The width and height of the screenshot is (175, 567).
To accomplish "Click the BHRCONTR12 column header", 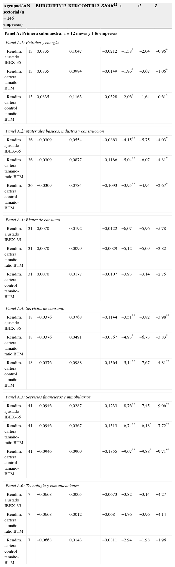I will click(x=84, y=6).
